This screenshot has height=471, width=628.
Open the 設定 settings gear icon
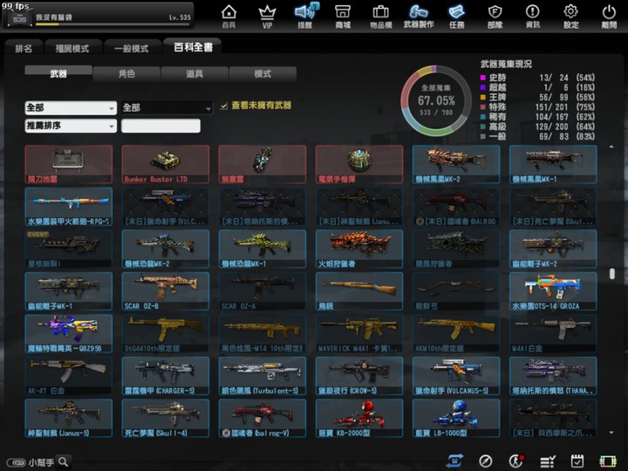571,15
